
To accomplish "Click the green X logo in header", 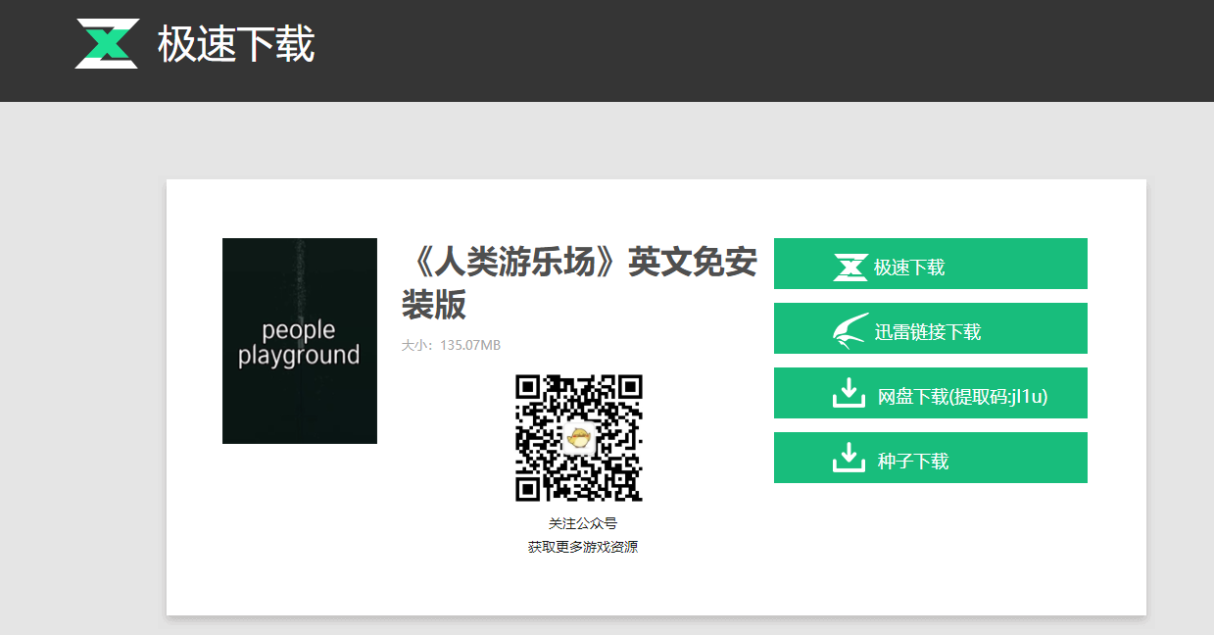I will [107, 44].
